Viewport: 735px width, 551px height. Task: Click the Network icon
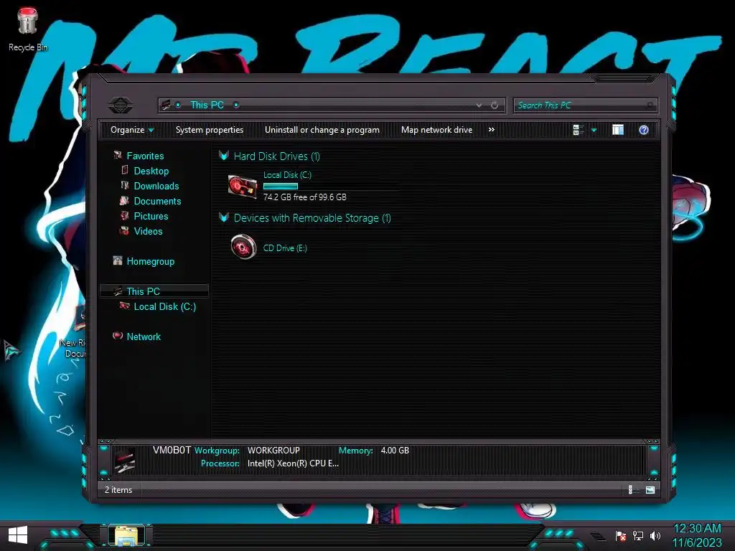point(117,336)
